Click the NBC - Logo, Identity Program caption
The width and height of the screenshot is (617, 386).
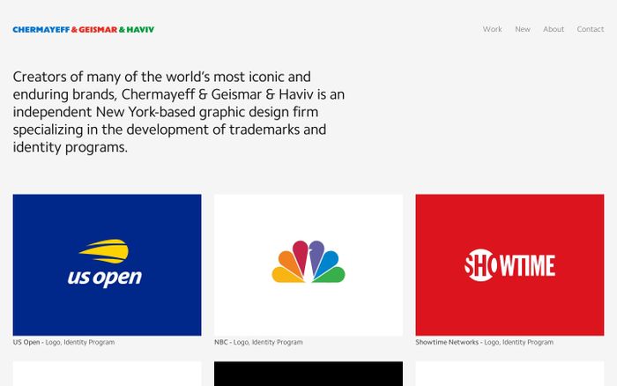258,342
